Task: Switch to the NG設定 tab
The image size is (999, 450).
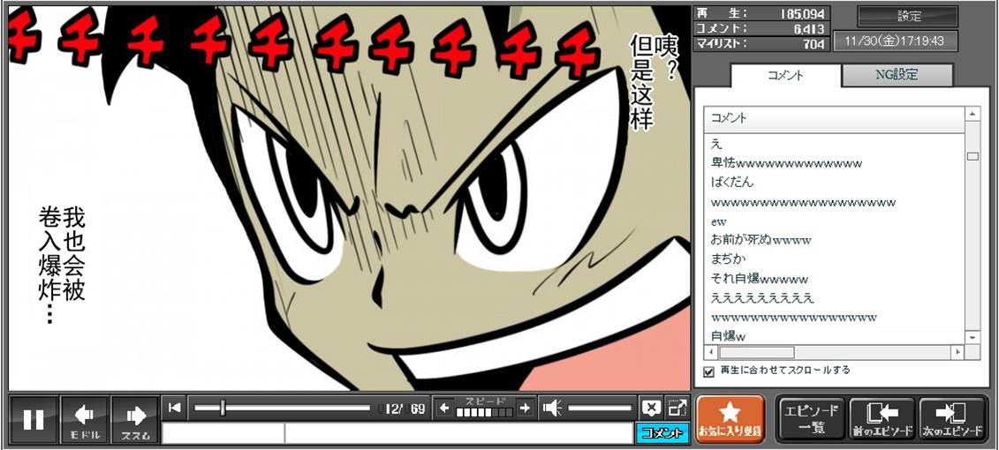Action: 897,75
